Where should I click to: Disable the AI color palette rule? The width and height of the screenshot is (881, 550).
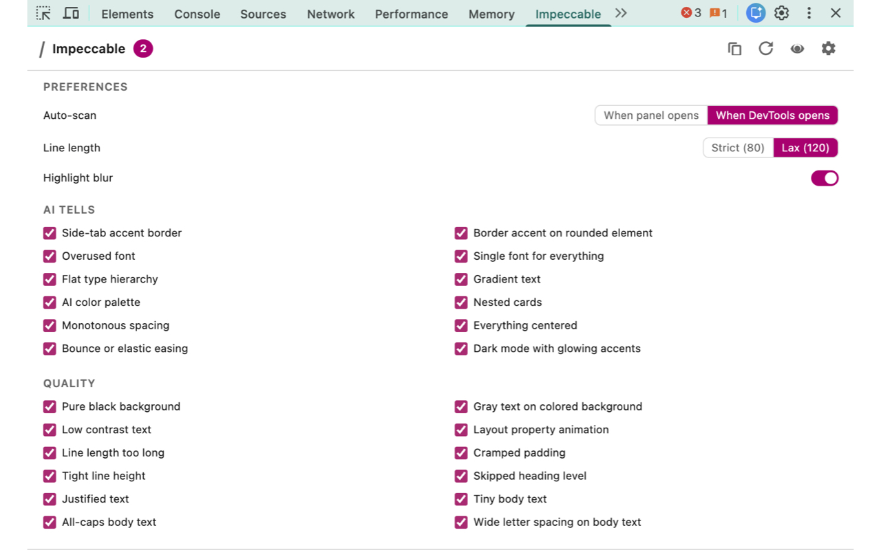click(x=50, y=302)
